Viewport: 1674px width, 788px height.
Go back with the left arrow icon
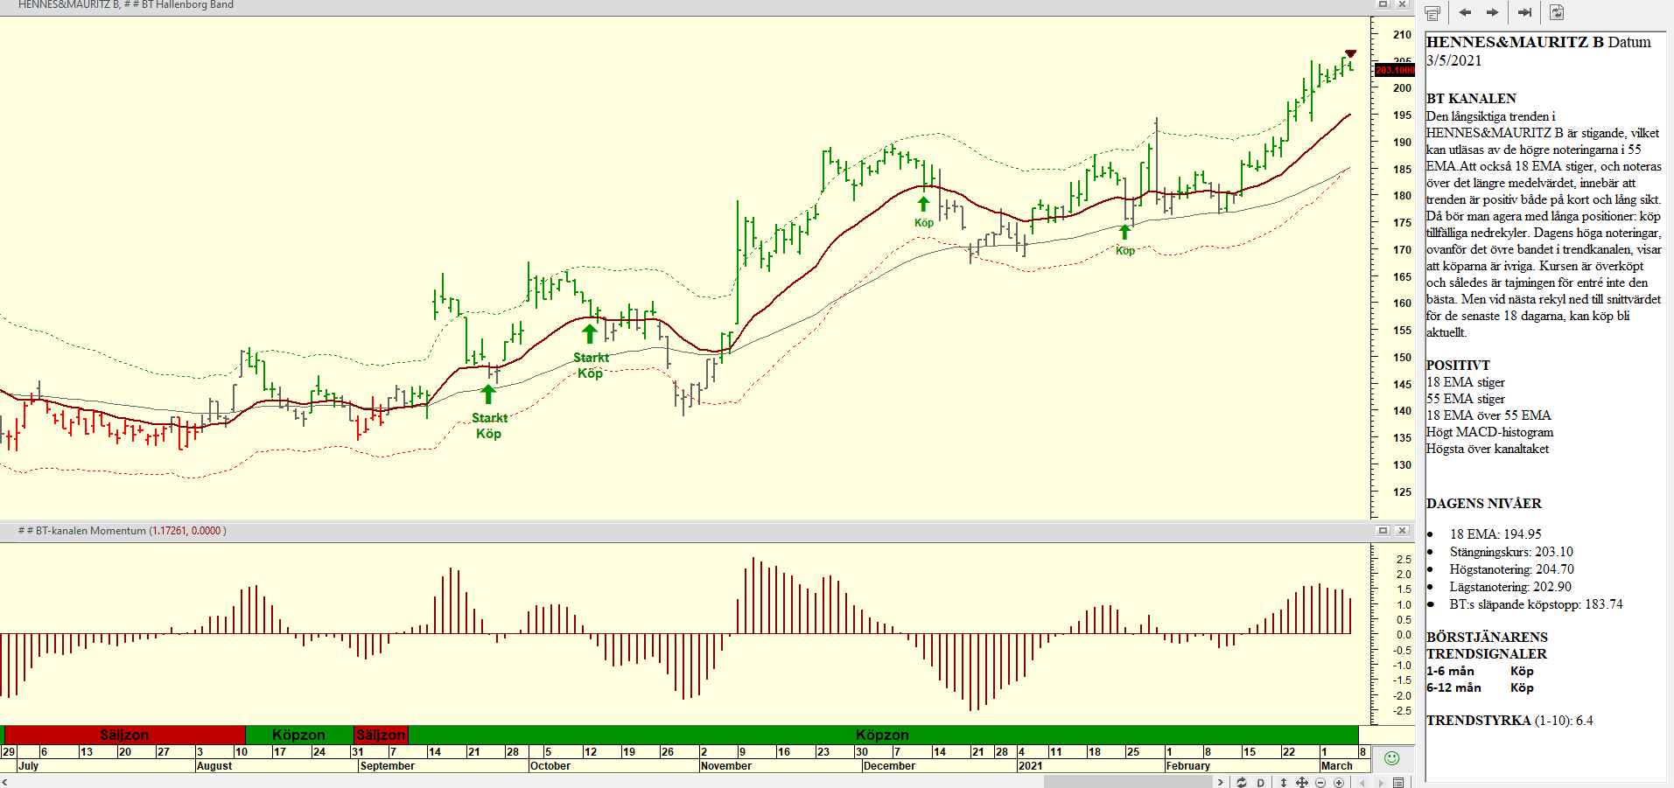point(1465,12)
